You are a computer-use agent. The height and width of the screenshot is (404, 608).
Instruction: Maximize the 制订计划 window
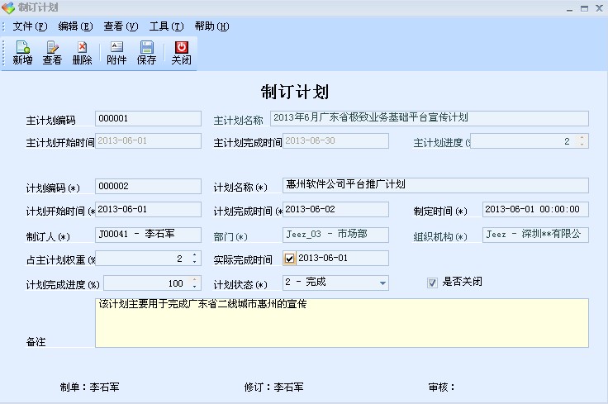[584, 8]
